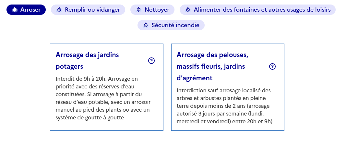Select the Arroser filter tag
The width and height of the screenshot is (347, 141).
(x=26, y=10)
